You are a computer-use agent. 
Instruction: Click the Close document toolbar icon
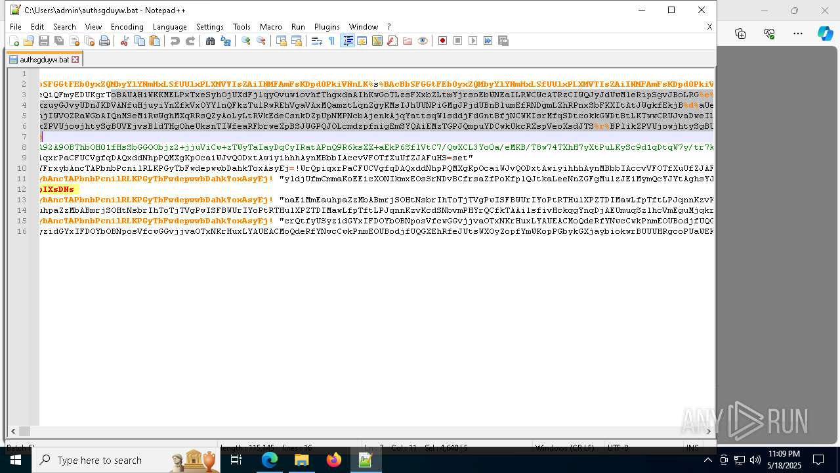point(74,41)
